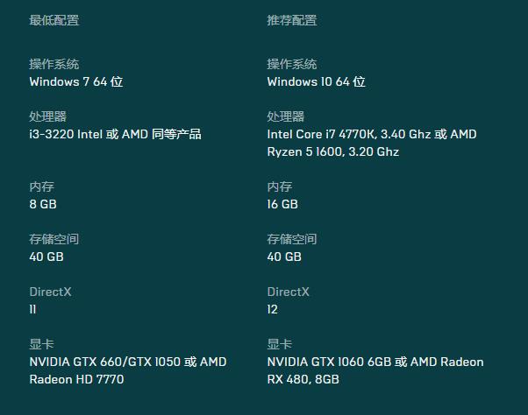The width and height of the screenshot is (528, 415).
Task: Click recommended 40 GB storage value
Action: 284,257
